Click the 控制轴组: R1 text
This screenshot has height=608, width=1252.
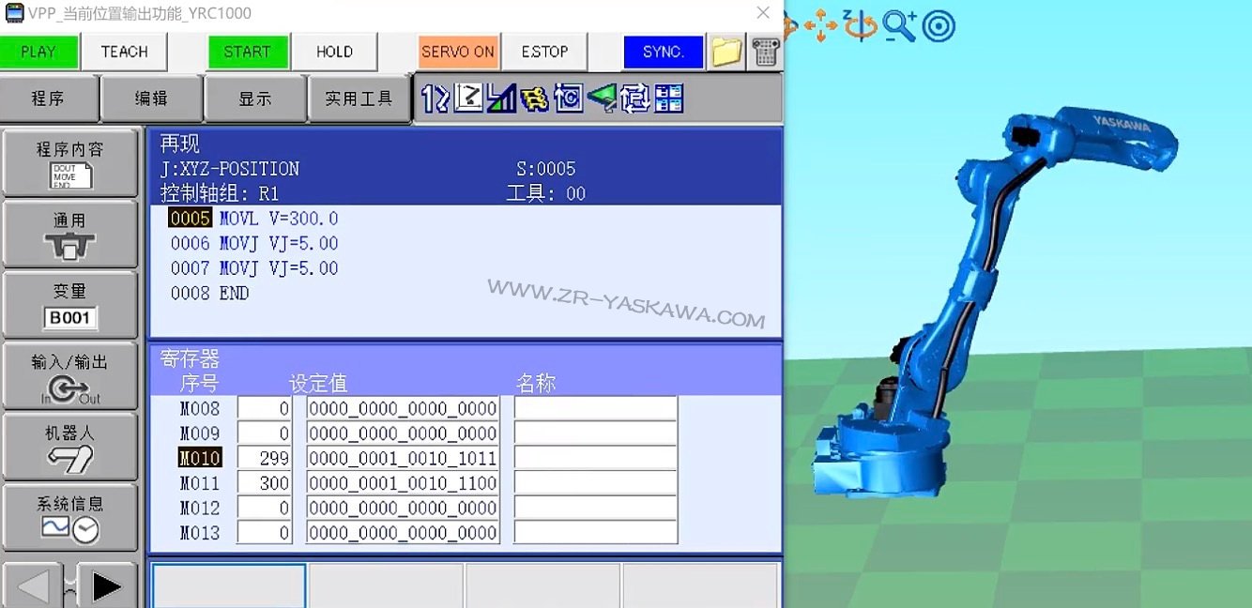[x=220, y=193]
